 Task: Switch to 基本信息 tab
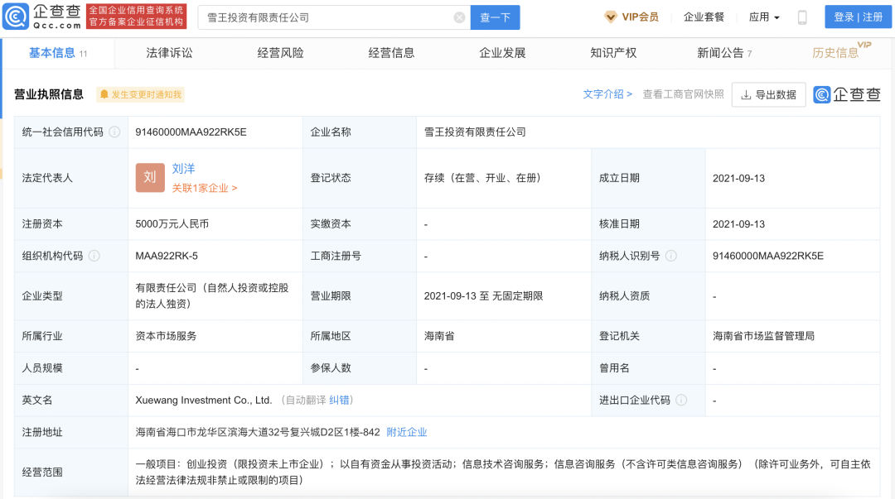tap(58, 53)
